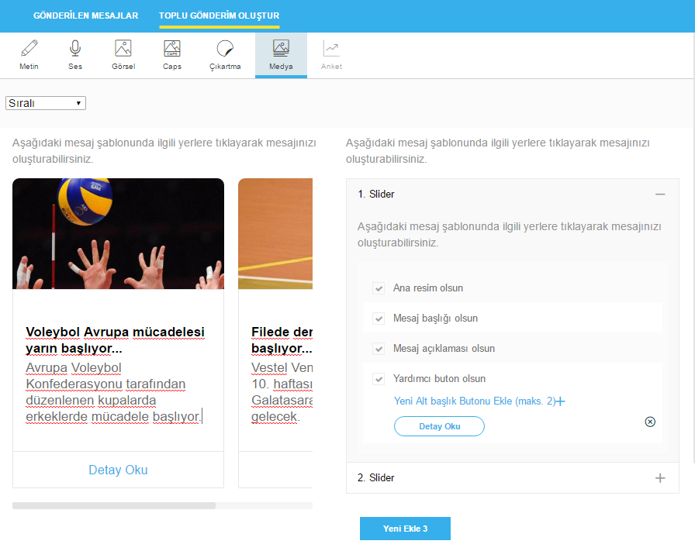Select the Metin pencil tool
Image resolution: width=695 pixels, height=558 pixels.
29,55
